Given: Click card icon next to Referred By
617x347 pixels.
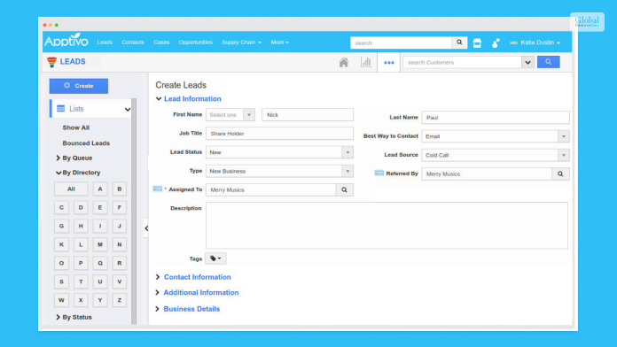Looking at the screenshot, I should click(379, 173).
